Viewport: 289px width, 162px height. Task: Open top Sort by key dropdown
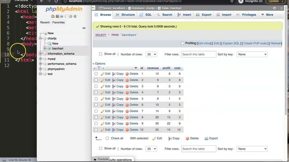(252, 54)
